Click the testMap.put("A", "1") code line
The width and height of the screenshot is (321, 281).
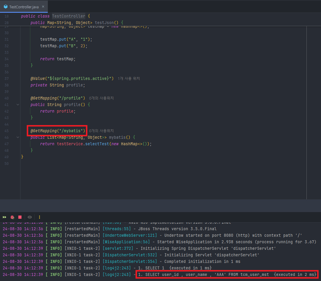pos(66,39)
